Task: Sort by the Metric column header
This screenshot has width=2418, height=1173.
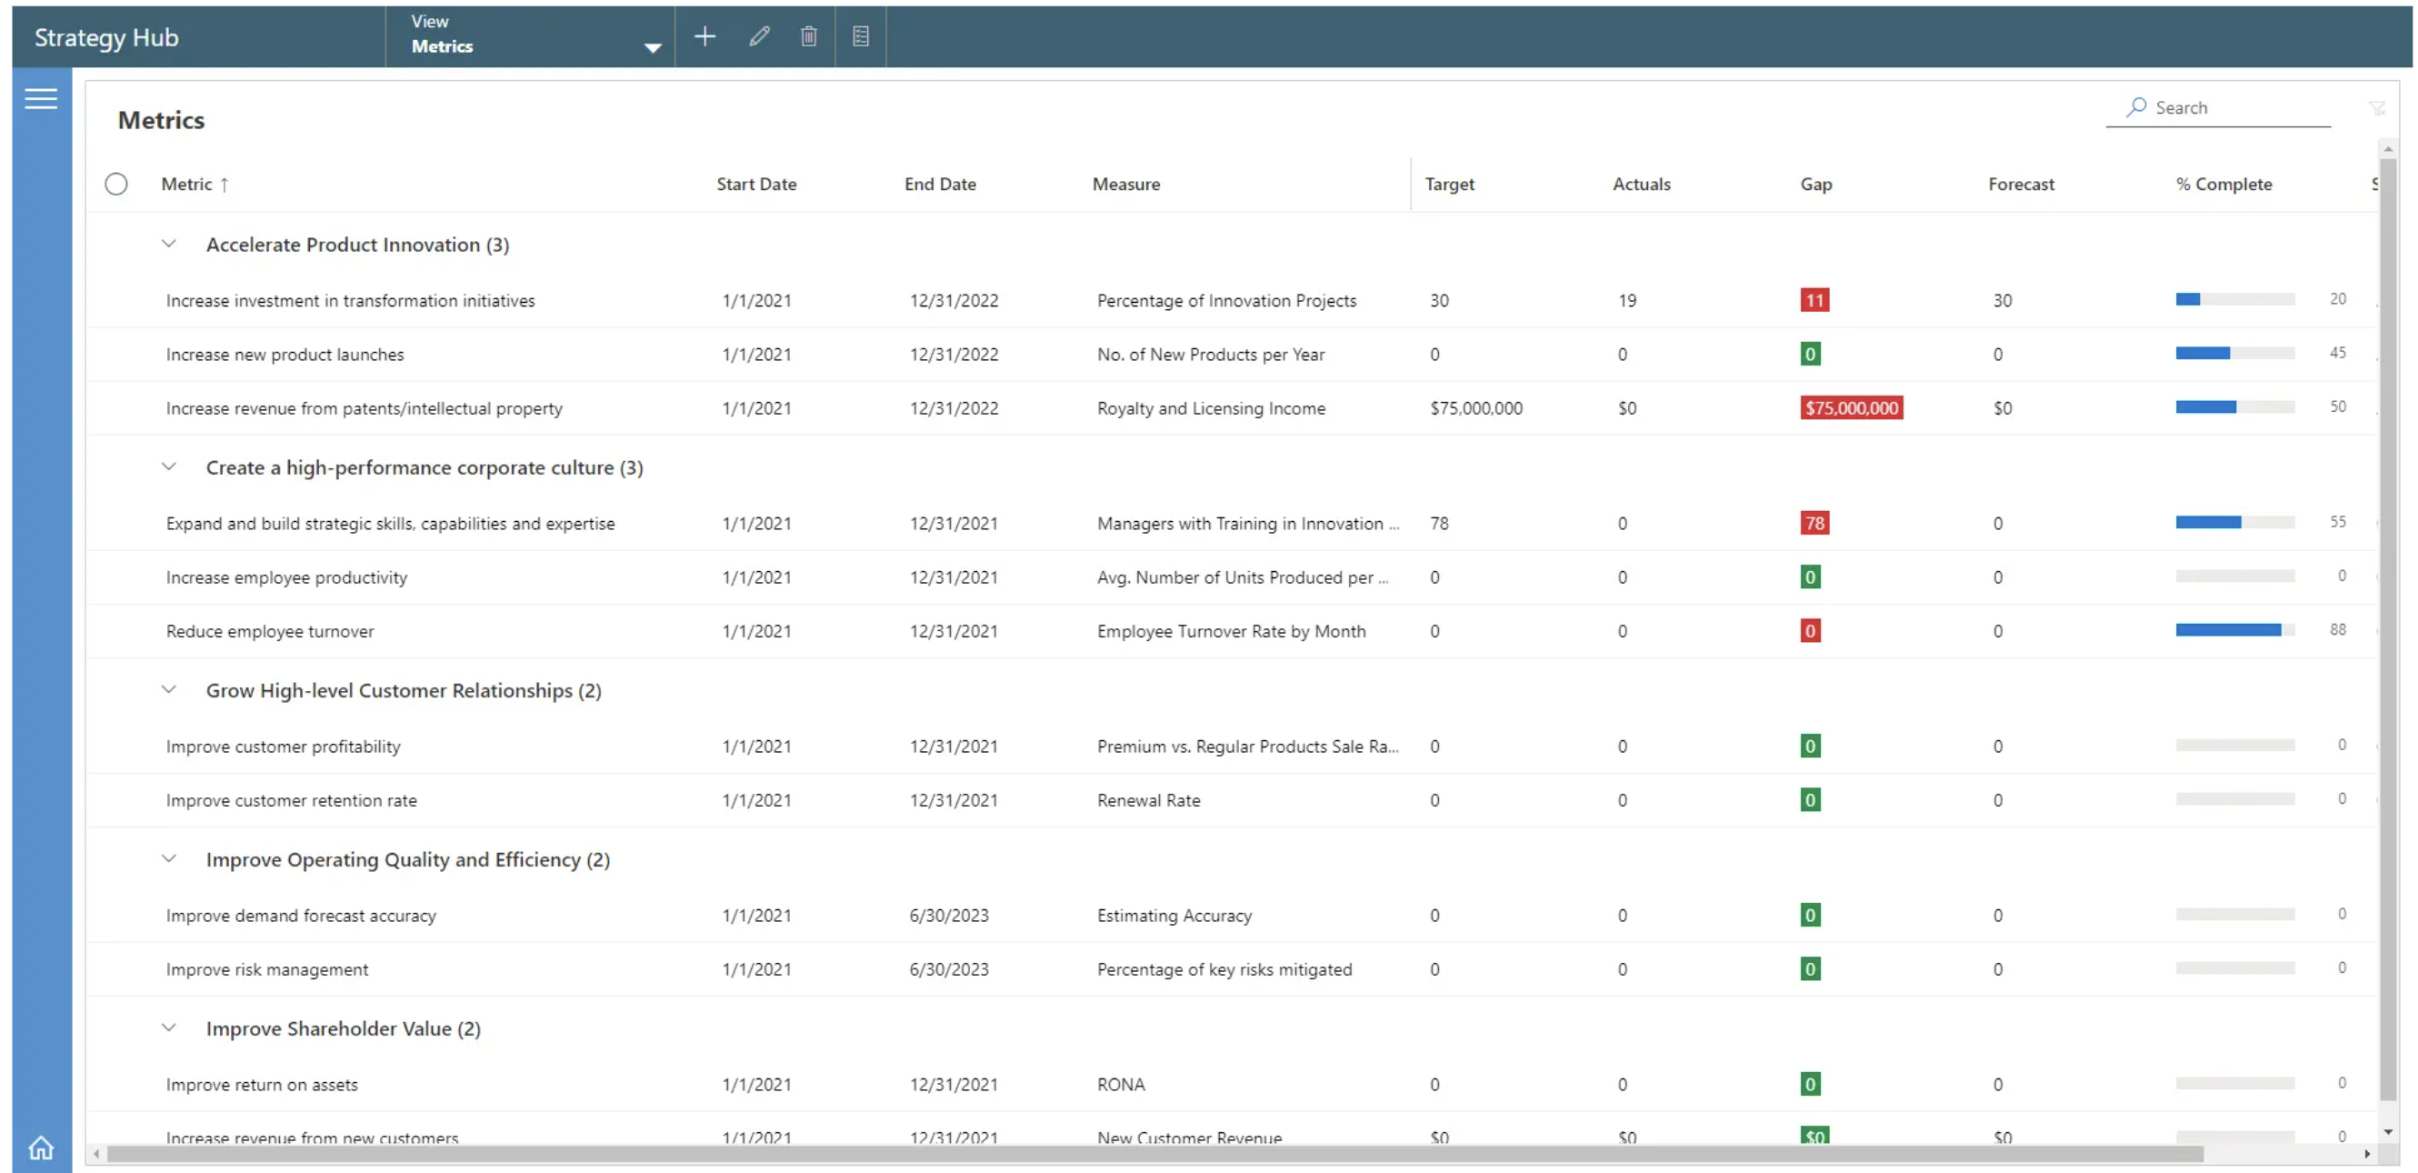Action: coord(186,184)
